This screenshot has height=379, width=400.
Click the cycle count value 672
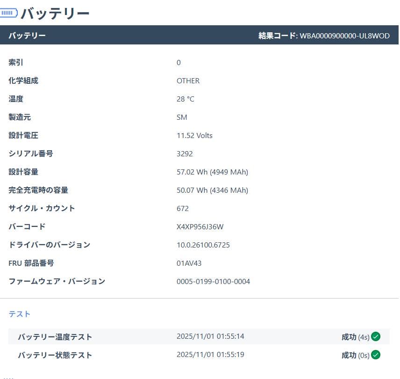point(183,208)
